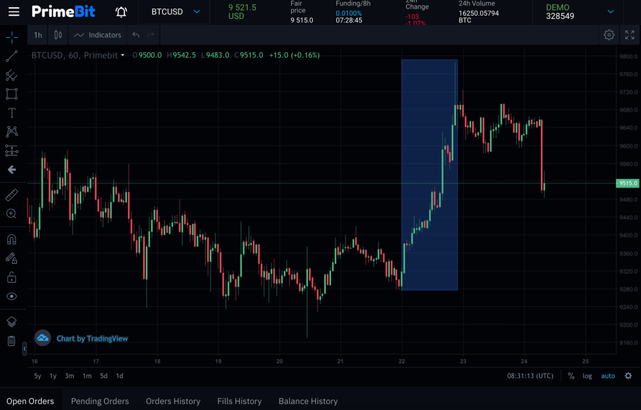The width and height of the screenshot is (641, 410).
Task: Select the pitchfork drawing tool
Action: pyautogui.click(x=11, y=76)
